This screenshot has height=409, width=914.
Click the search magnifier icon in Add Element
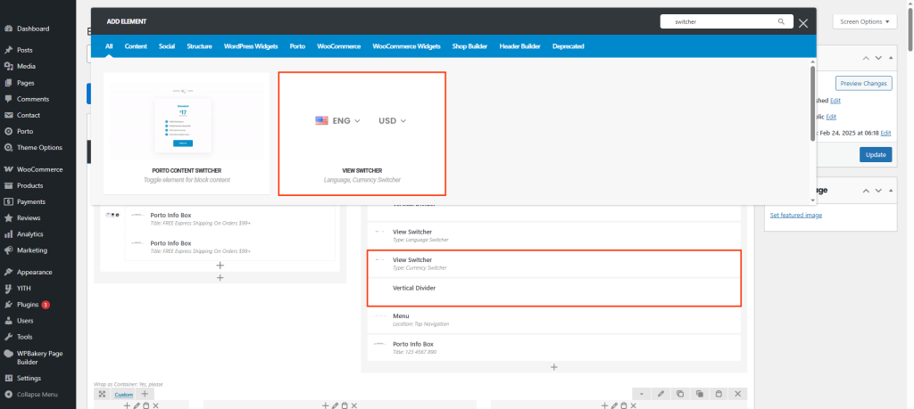click(x=781, y=22)
